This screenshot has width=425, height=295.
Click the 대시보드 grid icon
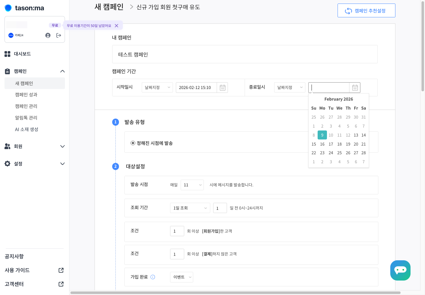coord(7,54)
